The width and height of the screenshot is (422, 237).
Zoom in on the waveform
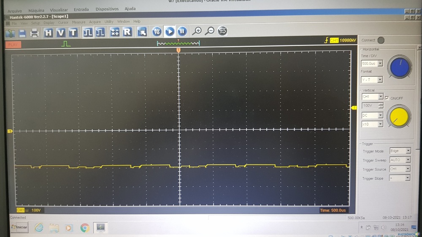point(197,31)
